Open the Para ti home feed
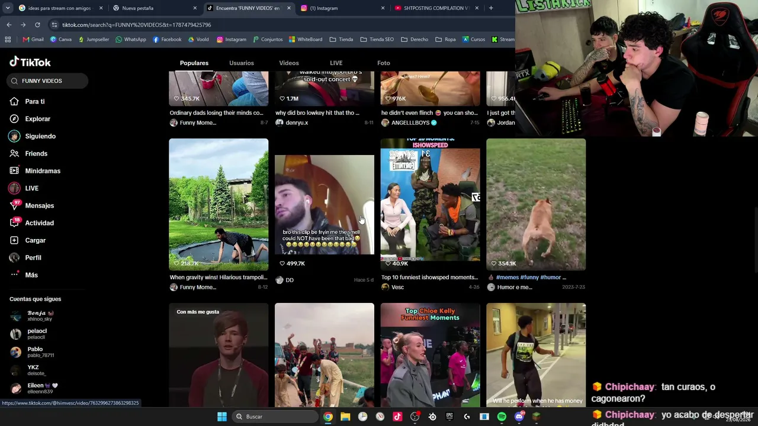The image size is (758, 426). point(35,102)
